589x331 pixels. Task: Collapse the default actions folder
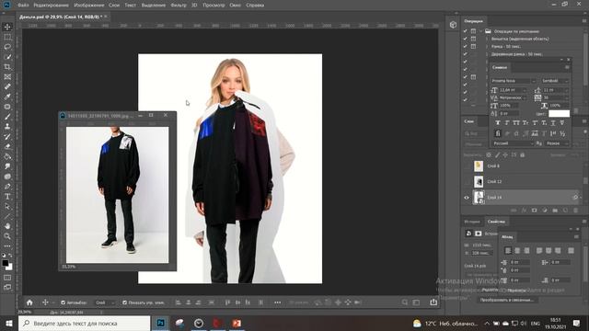pos(480,31)
